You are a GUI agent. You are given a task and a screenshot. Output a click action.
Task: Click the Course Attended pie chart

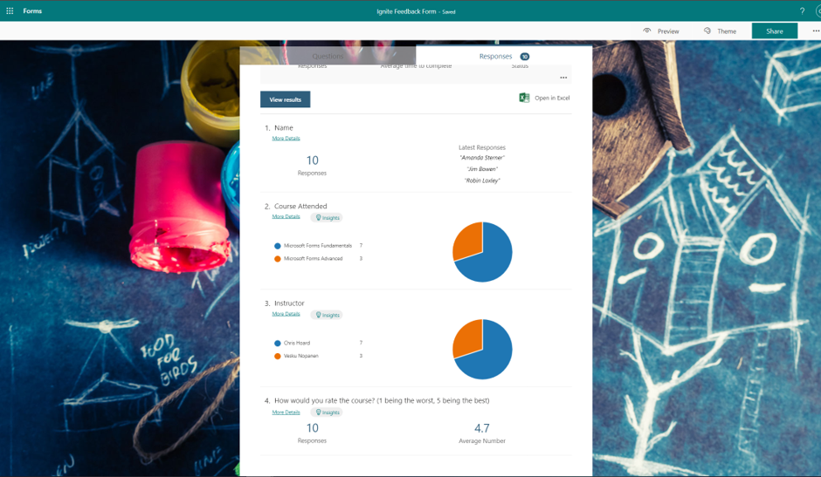tap(482, 252)
